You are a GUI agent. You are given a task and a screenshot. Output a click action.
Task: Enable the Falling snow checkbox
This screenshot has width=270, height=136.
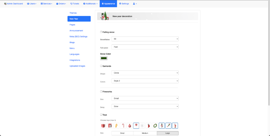click(x=101, y=32)
